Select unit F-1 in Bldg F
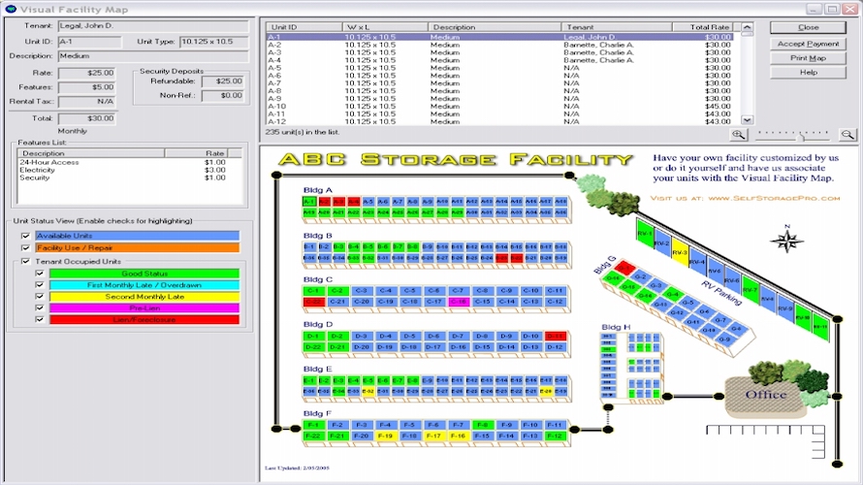Viewport: 863px width, 485px height. (x=313, y=425)
